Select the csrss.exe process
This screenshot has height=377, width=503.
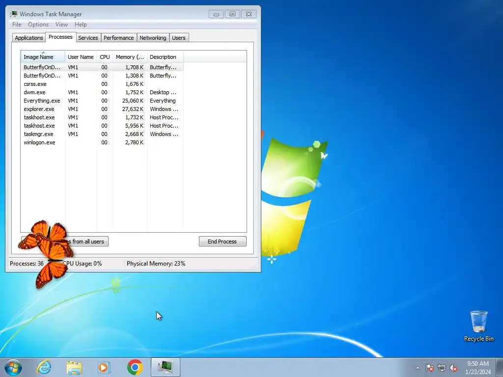point(102,84)
